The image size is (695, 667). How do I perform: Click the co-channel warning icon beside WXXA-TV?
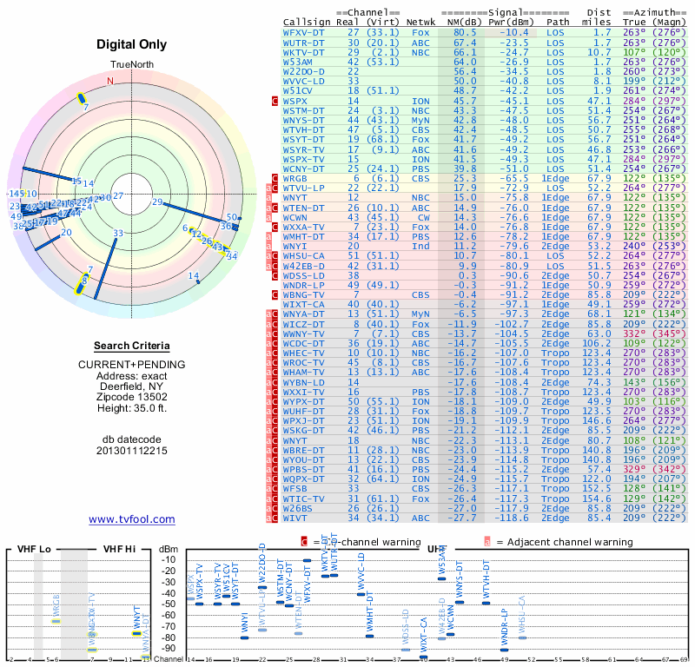click(275, 226)
